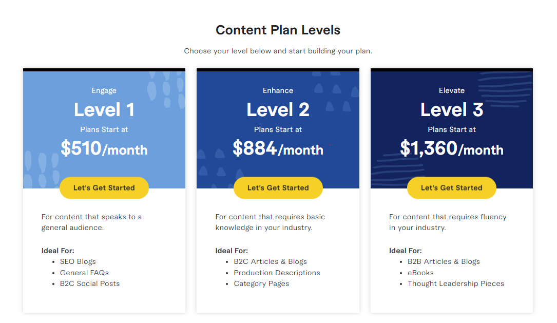The width and height of the screenshot is (557, 323).
Task: Click the eBooks list item
Action: pos(420,273)
